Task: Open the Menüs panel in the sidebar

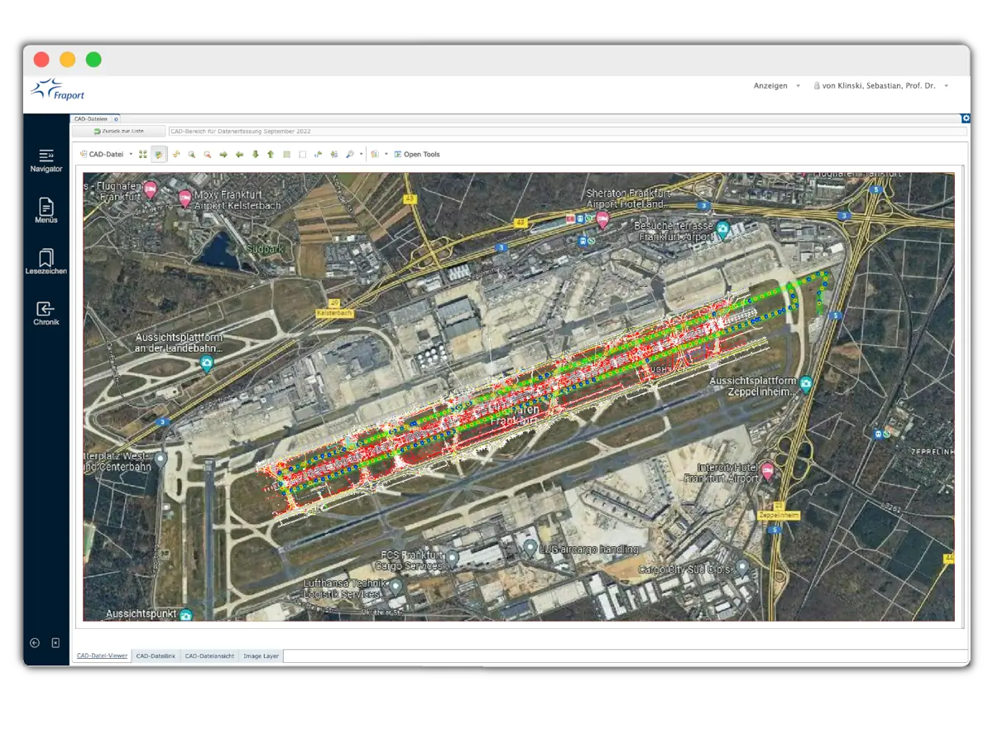Action: 46,212
